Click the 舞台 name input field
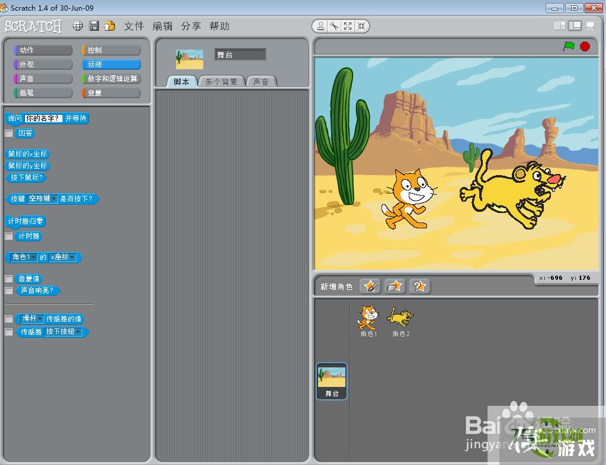 tap(240, 54)
